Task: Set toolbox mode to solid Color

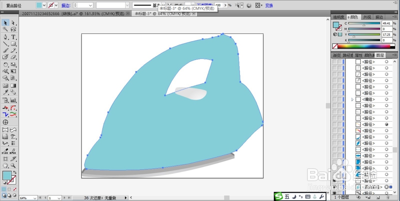Action: tap(4, 189)
